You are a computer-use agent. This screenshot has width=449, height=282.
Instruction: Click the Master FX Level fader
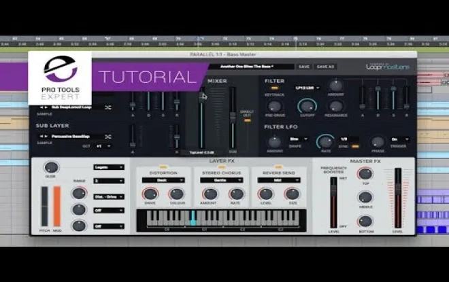pos(398,198)
